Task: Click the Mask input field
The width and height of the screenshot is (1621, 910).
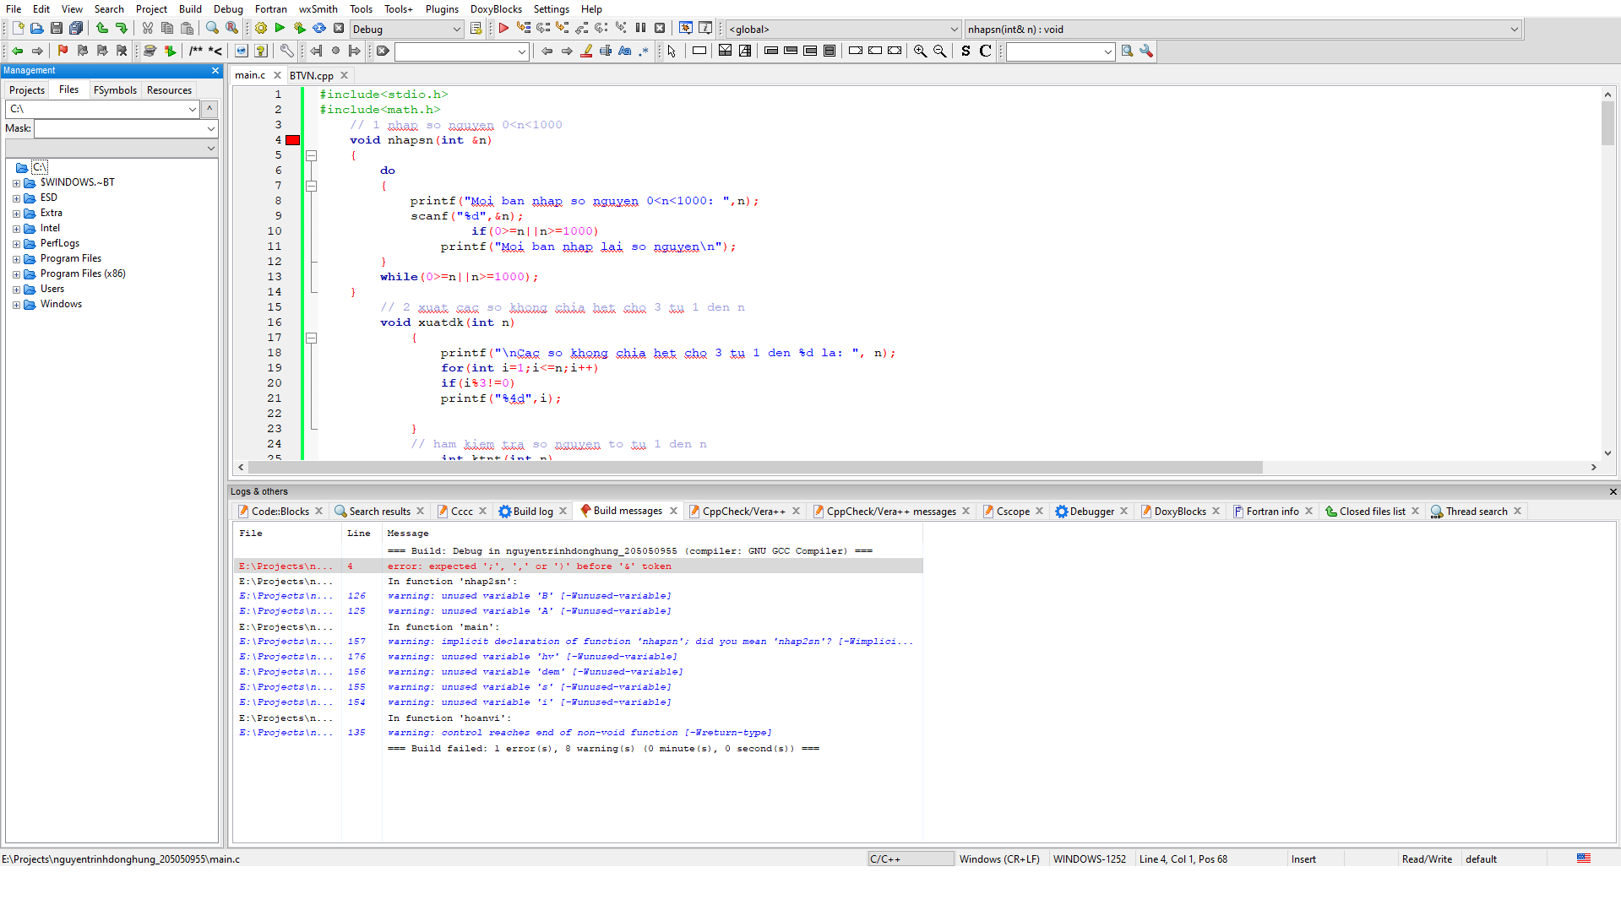Action: [x=120, y=129]
